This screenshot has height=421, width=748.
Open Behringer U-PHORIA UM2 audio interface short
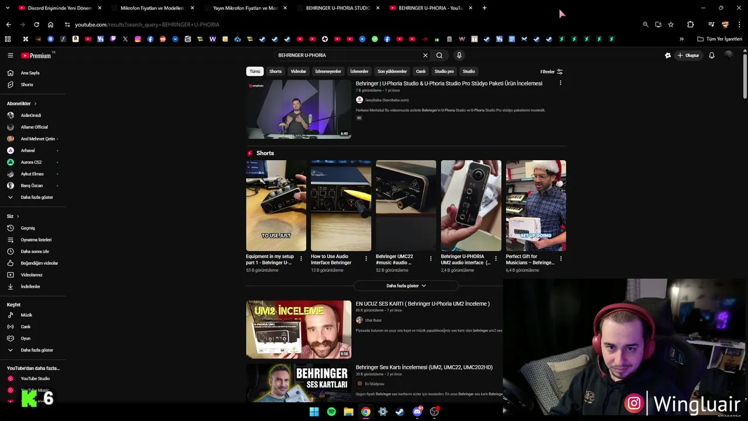pos(471,206)
